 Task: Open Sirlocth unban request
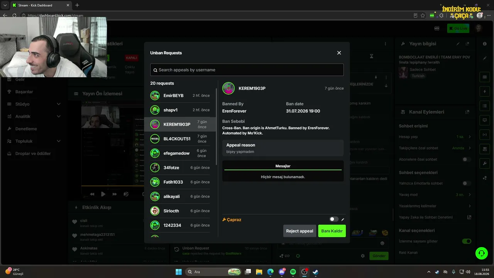tap(180, 211)
